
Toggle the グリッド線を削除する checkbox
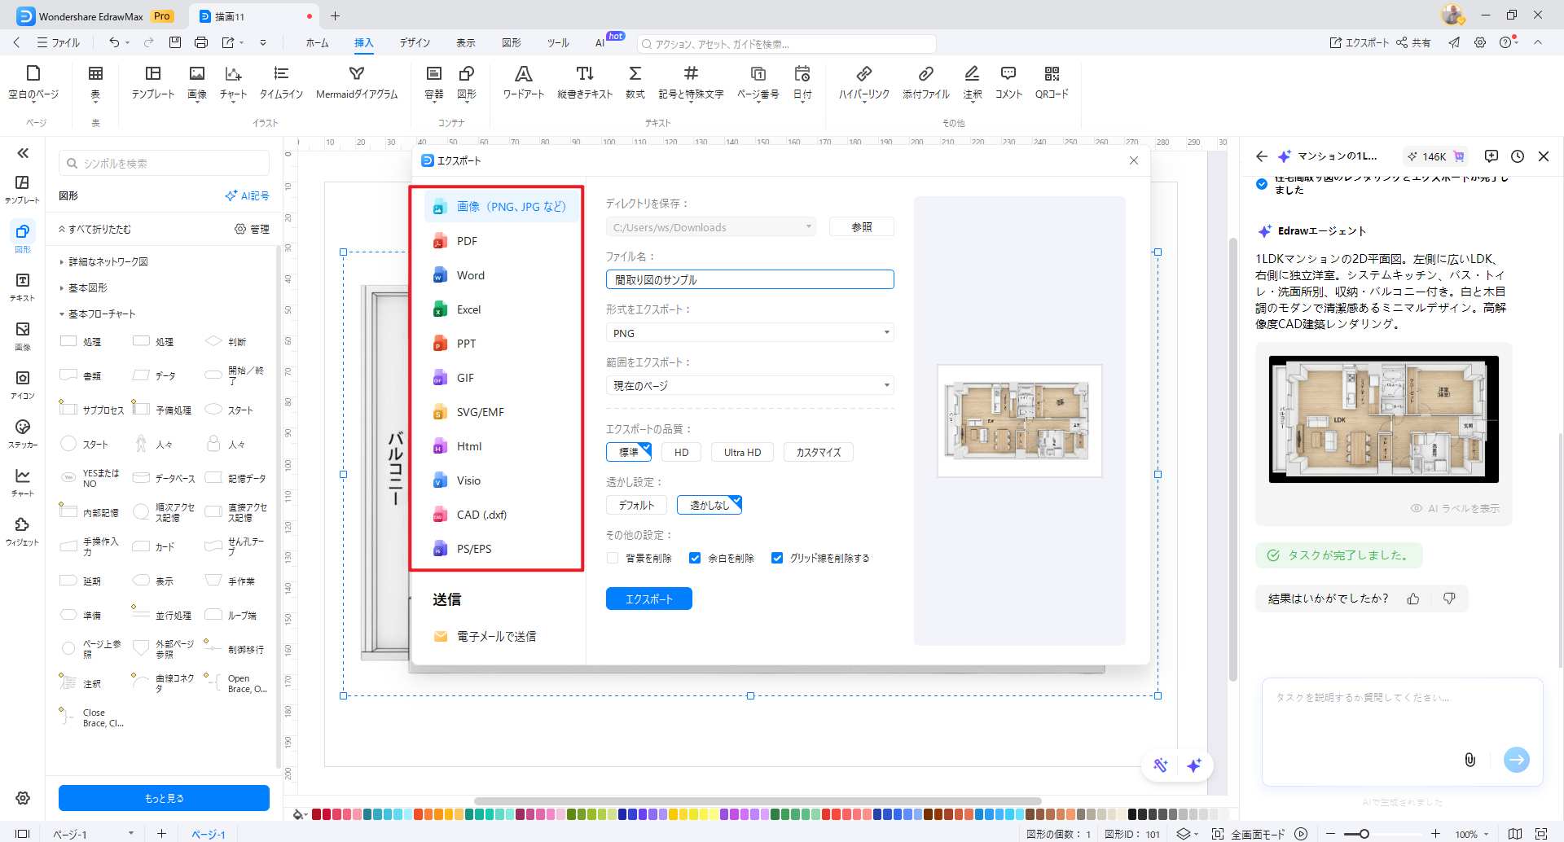(777, 558)
